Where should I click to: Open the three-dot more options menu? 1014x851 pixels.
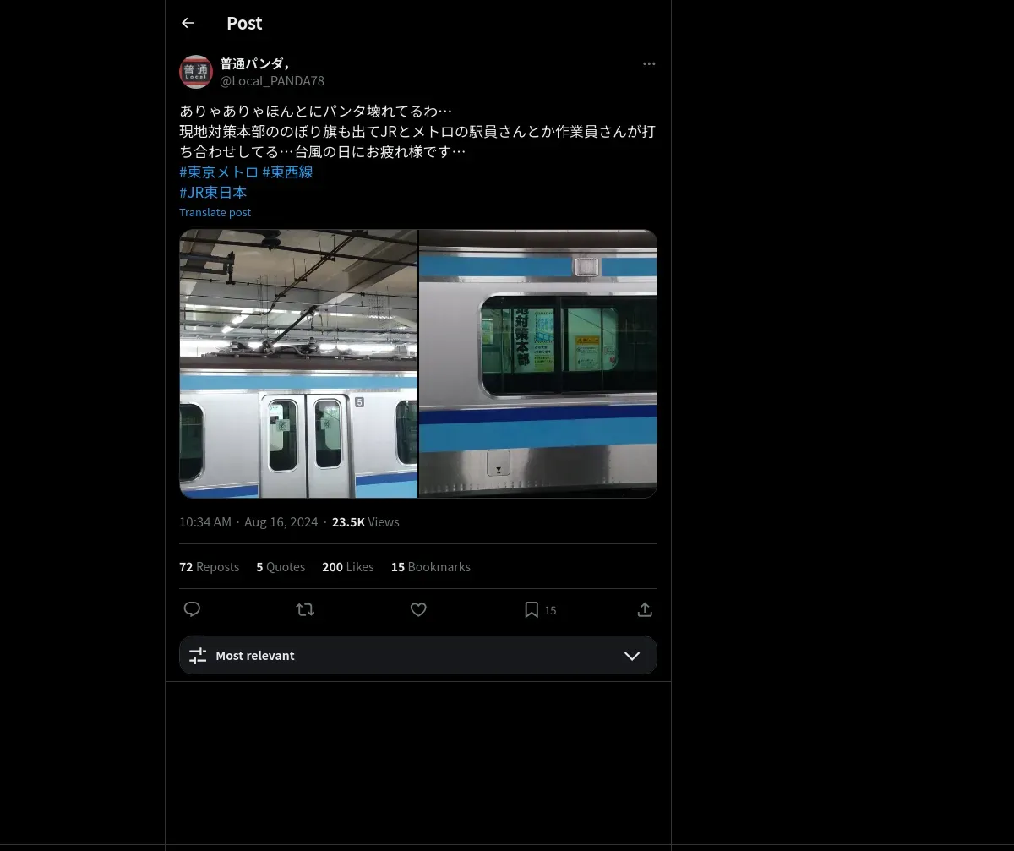(x=649, y=63)
